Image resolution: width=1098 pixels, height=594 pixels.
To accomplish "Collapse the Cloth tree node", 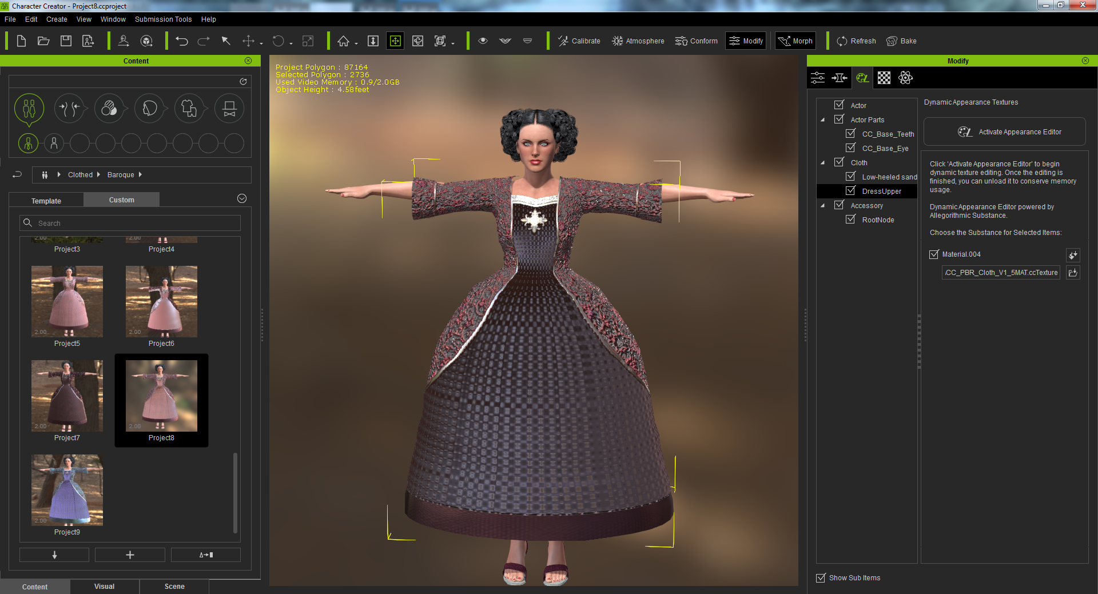I will point(823,163).
